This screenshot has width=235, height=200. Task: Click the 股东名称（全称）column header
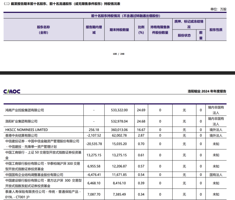(43, 30)
